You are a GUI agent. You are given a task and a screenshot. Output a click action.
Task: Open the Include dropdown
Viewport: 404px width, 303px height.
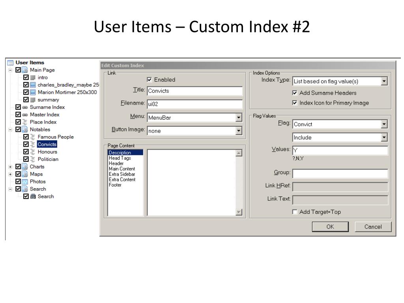(x=384, y=137)
